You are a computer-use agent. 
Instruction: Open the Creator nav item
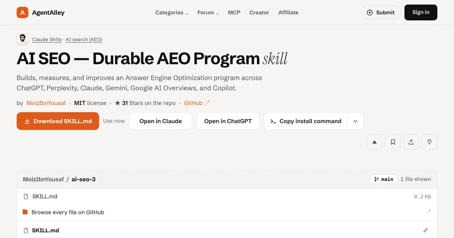(x=259, y=12)
